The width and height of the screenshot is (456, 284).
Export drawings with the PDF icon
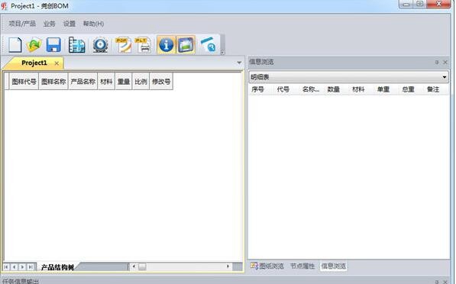coord(124,45)
